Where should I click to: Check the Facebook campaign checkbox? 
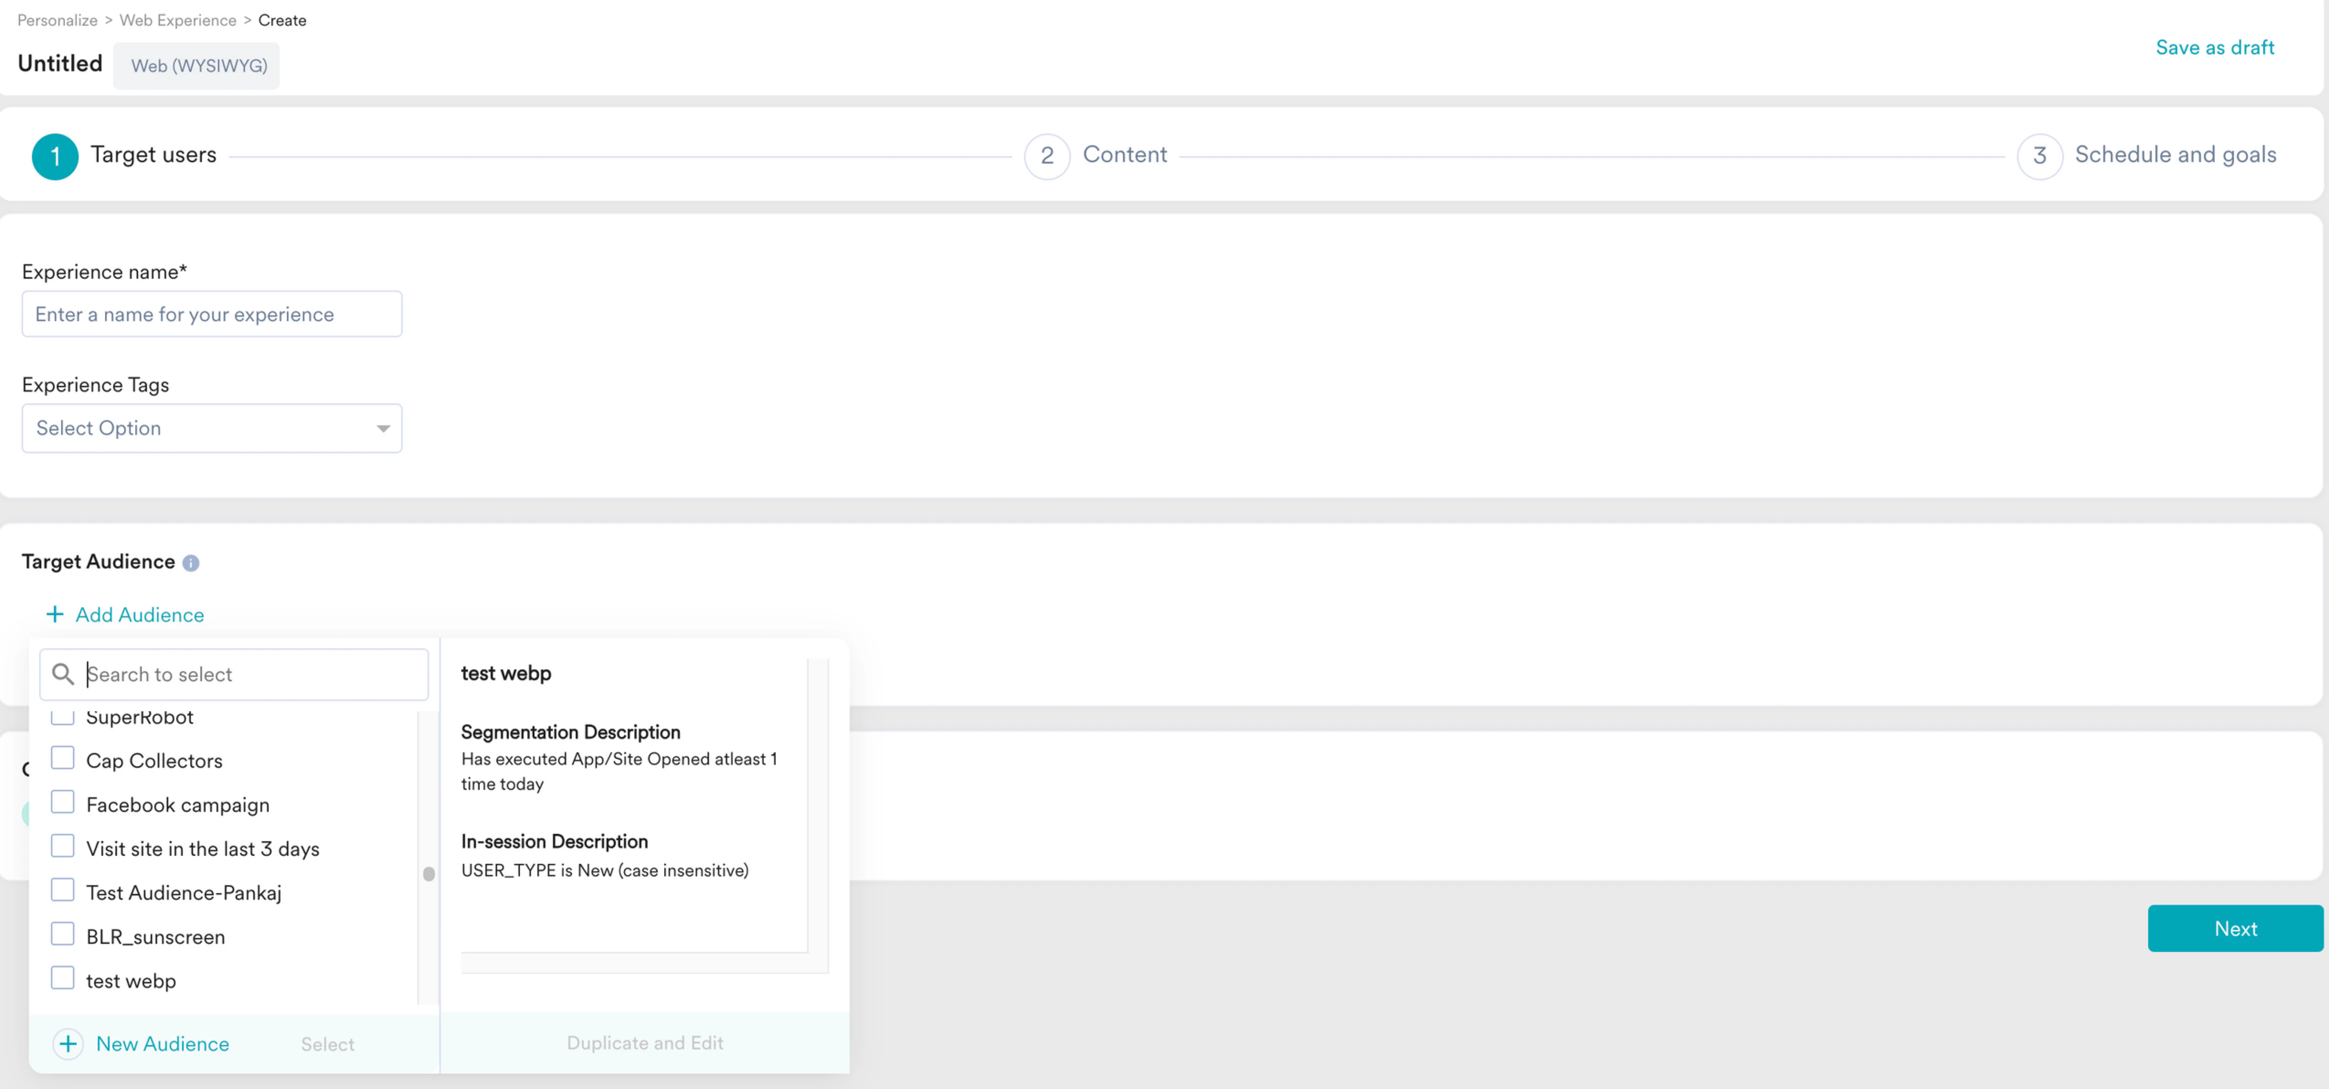63,803
